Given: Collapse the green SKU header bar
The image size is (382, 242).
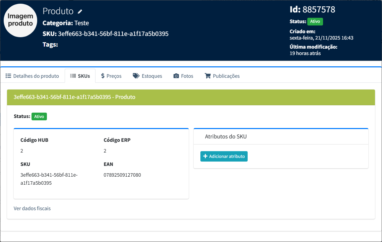Looking at the screenshot, I should [191, 97].
